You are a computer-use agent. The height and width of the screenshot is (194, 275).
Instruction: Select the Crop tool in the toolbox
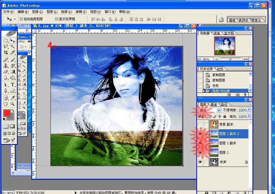click(x=6, y=52)
